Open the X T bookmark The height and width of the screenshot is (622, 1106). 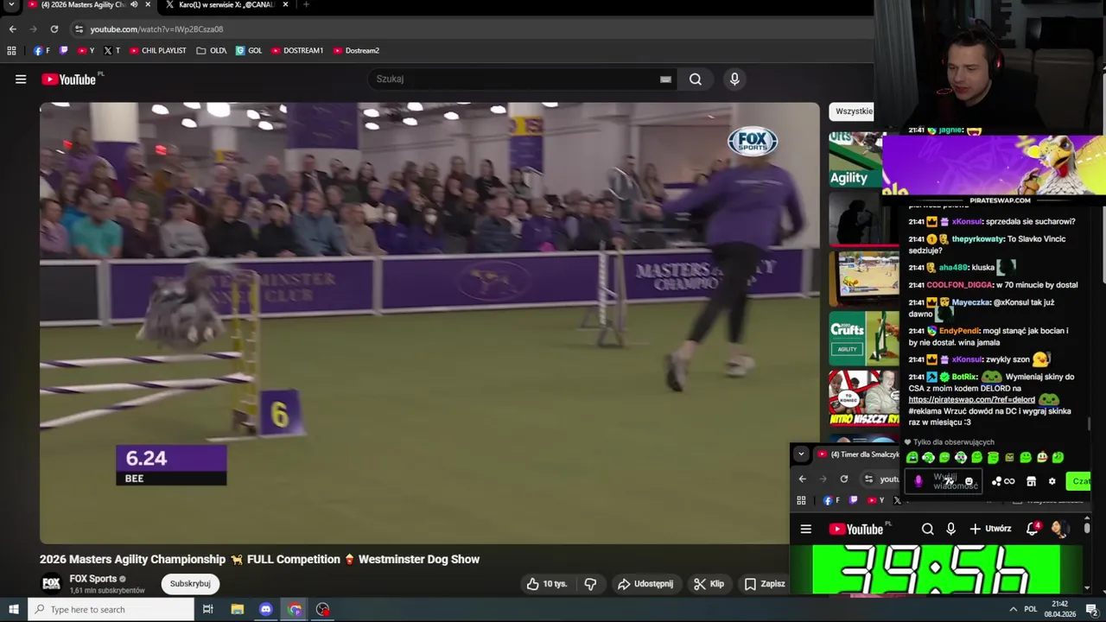click(111, 51)
